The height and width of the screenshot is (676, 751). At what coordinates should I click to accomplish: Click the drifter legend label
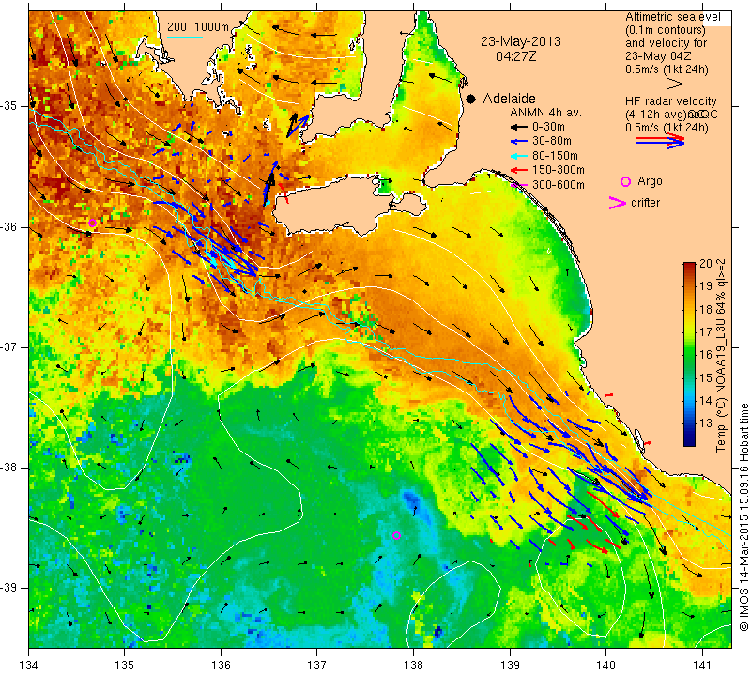click(x=645, y=203)
